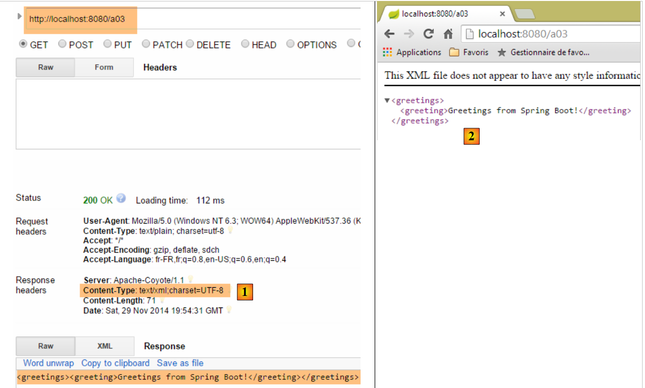This screenshot has width=645, height=388.
Task: Open the Favoris bookmarks folder
Action: [x=469, y=52]
